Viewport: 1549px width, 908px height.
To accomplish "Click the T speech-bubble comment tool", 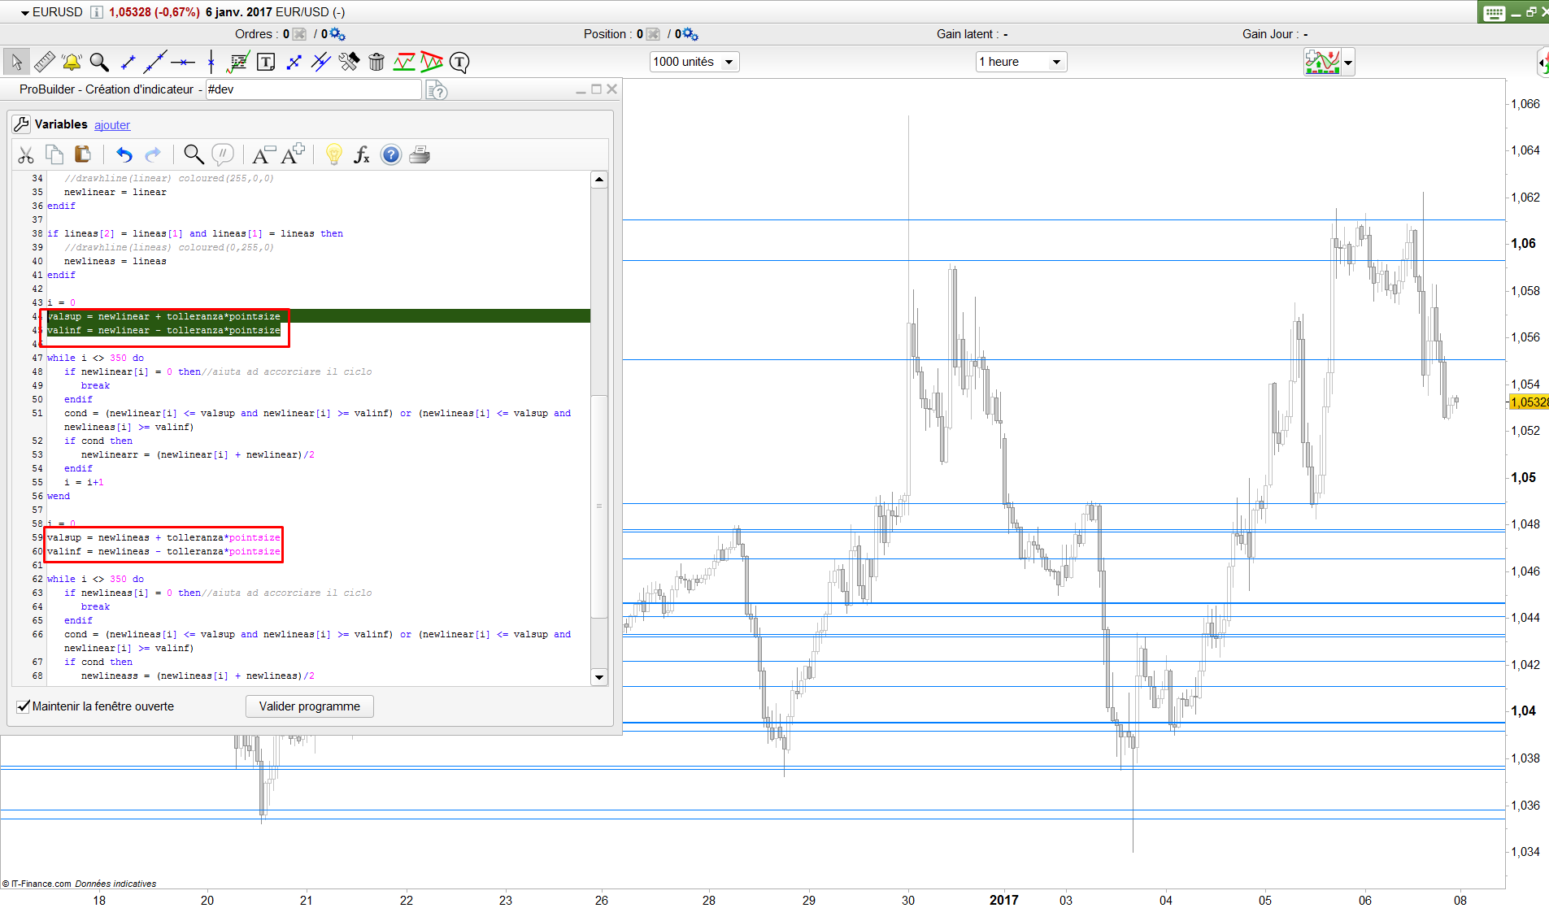I will click(459, 62).
